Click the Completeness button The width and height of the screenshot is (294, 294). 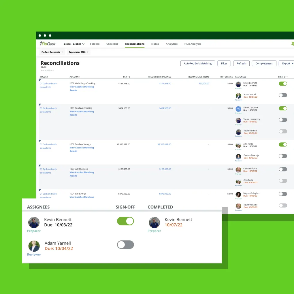click(264, 63)
